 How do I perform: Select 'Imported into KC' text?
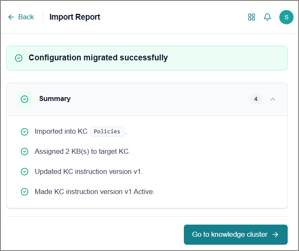click(x=61, y=131)
